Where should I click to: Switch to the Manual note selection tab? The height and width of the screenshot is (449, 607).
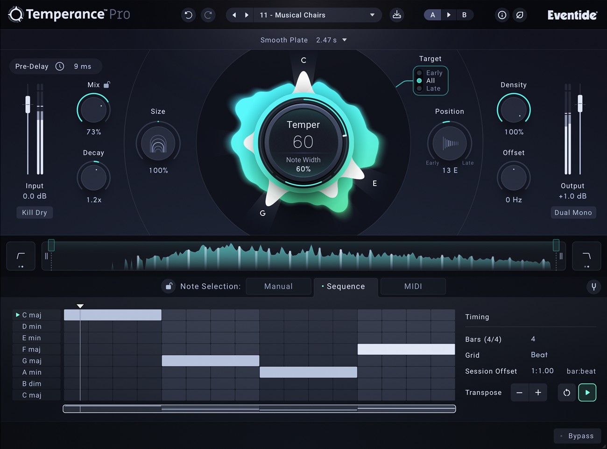pyautogui.click(x=278, y=286)
